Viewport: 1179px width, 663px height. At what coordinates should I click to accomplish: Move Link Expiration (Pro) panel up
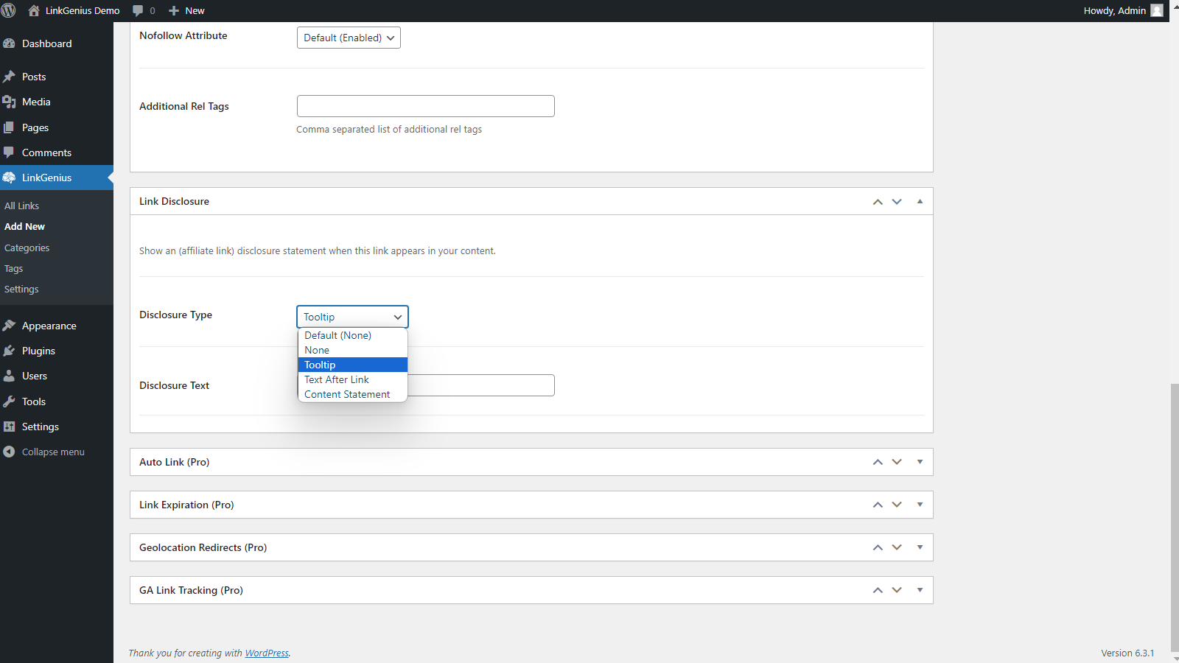coord(878,505)
